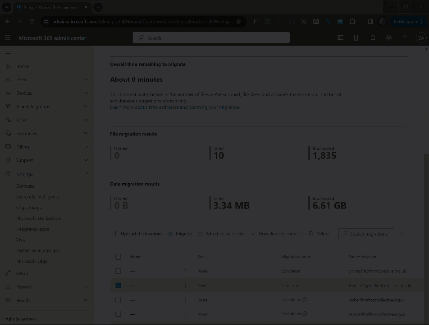Open the help question mark icon
This screenshot has height=325, width=429.
click(405, 38)
